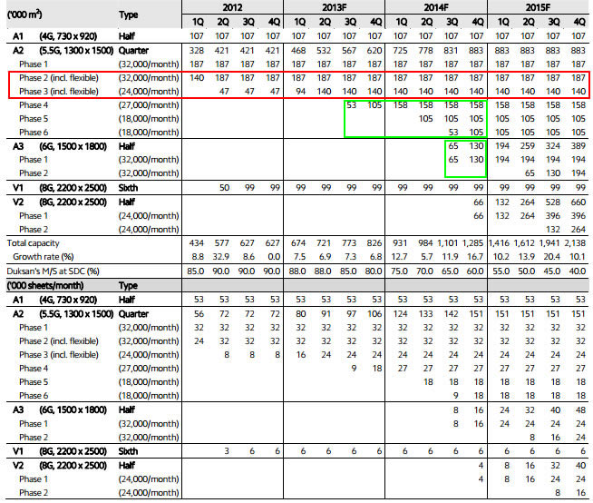
Task: Click market share value 60.0
Action: (475, 271)
